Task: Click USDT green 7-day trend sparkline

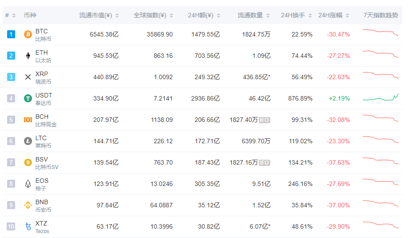Action: tap(381, 97)
